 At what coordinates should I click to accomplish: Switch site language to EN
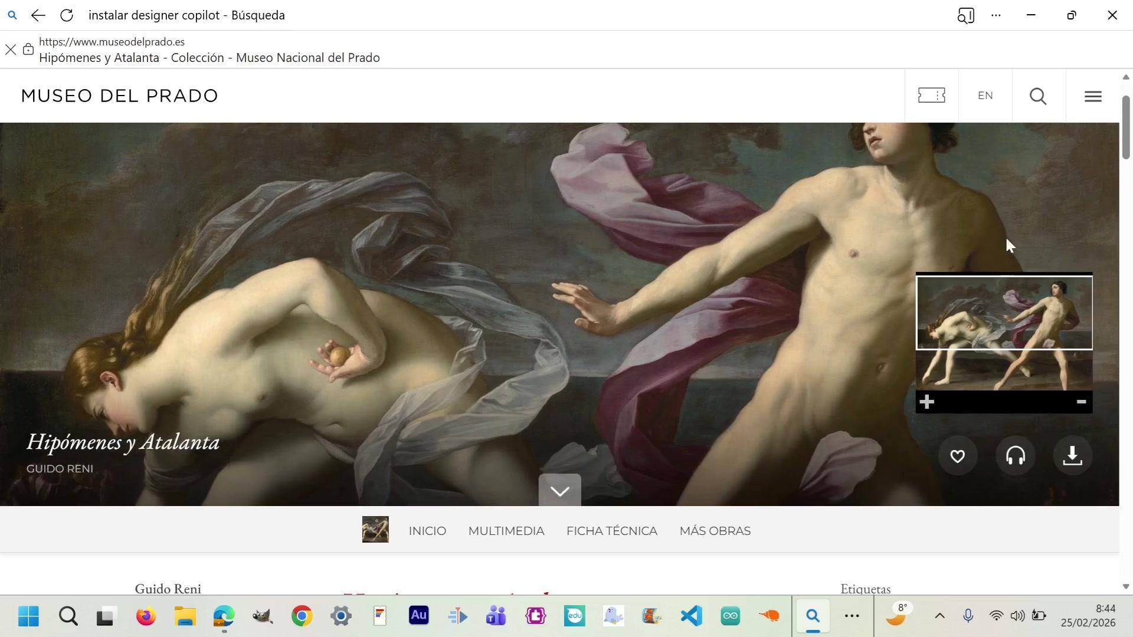point(985,96)
